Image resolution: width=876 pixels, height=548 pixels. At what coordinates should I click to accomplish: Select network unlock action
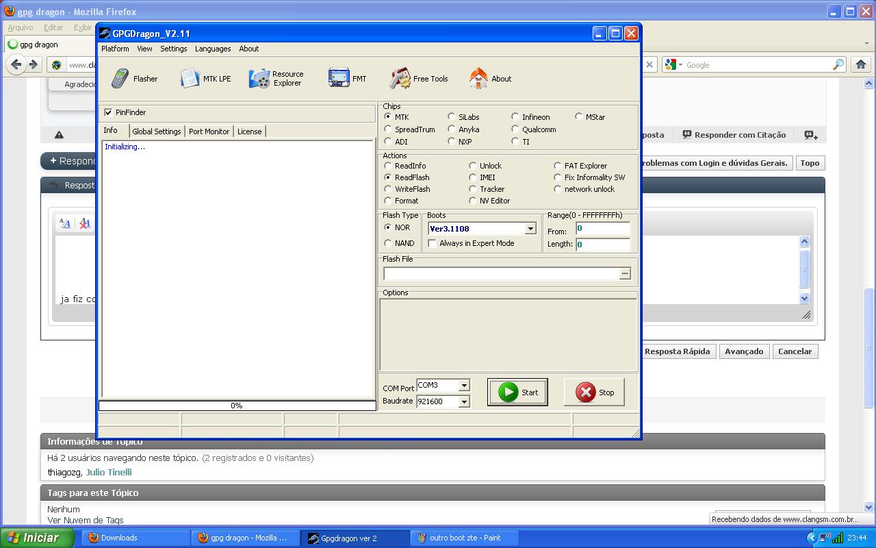[x=558, y=189]
